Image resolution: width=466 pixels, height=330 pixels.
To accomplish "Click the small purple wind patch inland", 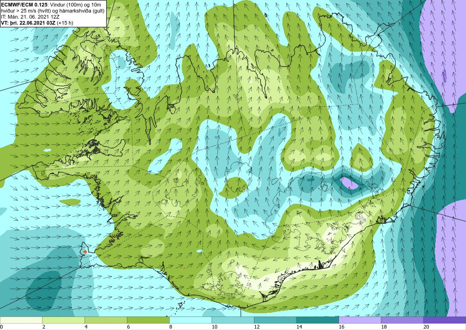I will tap(349, 183).
